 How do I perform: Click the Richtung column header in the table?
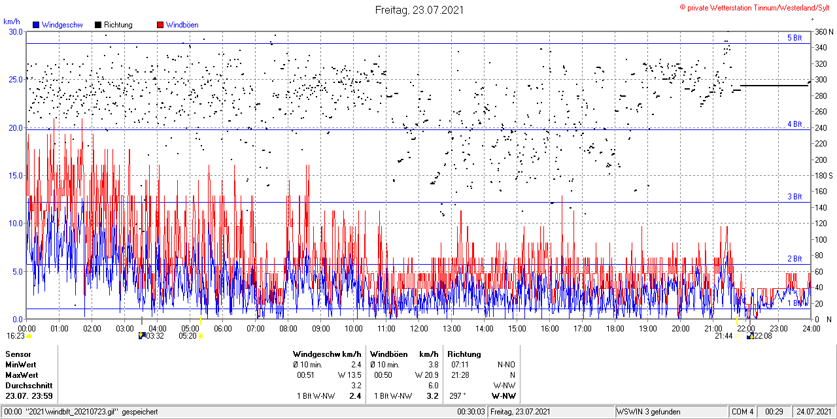click(x=464, y=354)
